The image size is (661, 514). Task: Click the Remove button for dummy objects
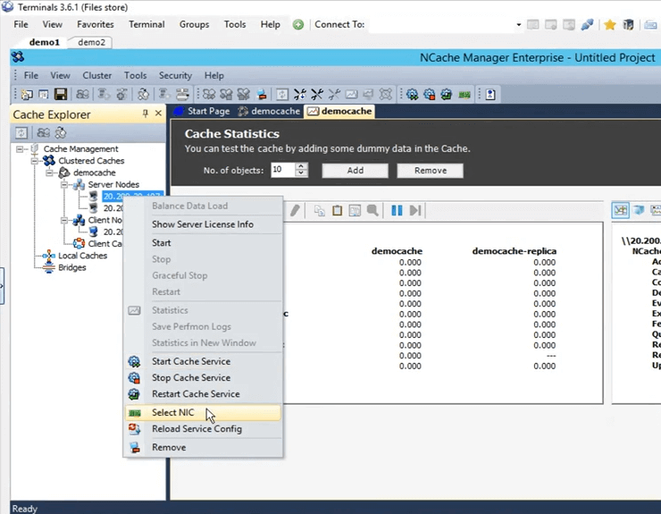[430, 171]
